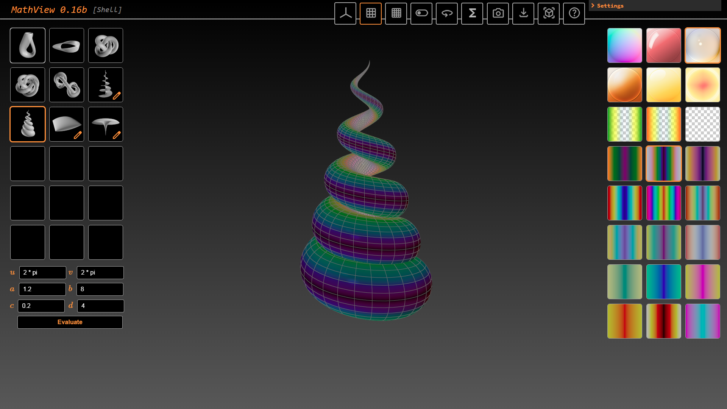
Task: Pick the red glossy sphere material
Action: coord(663,45)
